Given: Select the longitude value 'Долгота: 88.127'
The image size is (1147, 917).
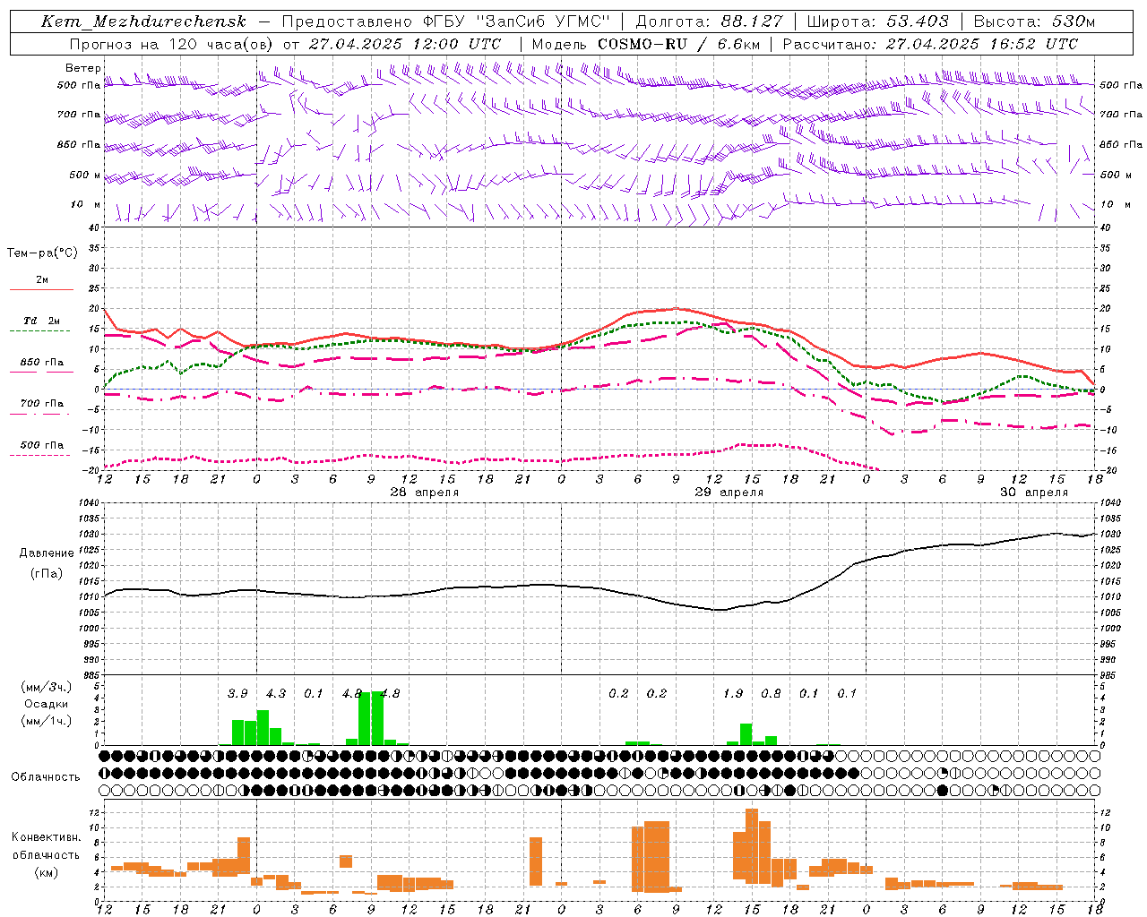Looking at the screenshot, I should 709,21.
